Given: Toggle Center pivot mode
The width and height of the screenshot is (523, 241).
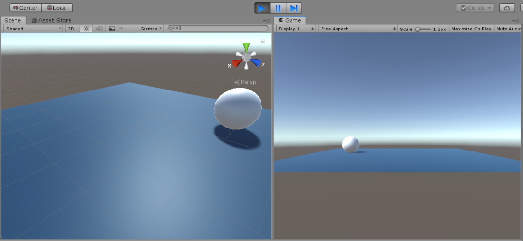Looking at the screenshot, I should 25,8.
